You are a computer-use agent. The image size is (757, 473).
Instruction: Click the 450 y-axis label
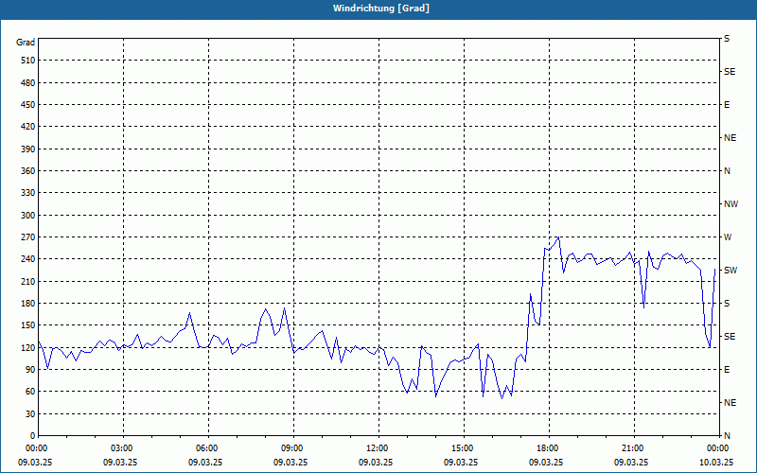pos(28,105)
